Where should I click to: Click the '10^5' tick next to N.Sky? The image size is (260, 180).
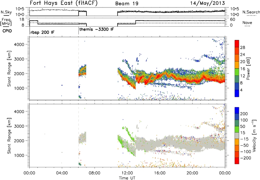click(x=20, y=9)
